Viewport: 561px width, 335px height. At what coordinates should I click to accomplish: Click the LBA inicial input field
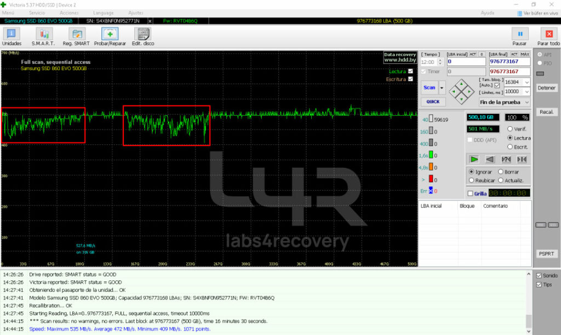point(466,62)
